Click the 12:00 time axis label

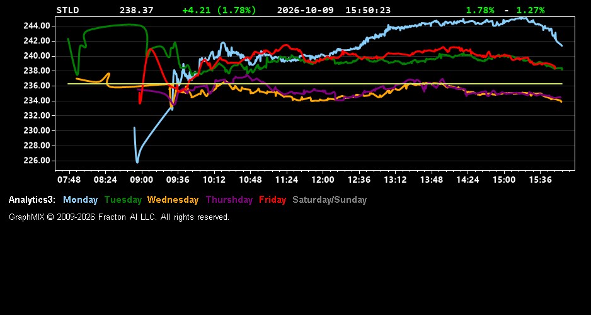pyautogui.click(x=323, y=180)
